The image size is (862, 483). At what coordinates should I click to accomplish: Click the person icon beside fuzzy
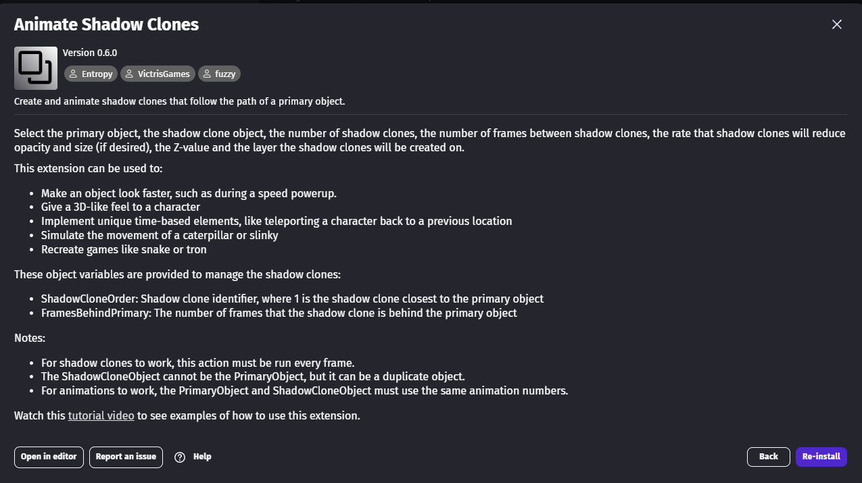[208, 74]
